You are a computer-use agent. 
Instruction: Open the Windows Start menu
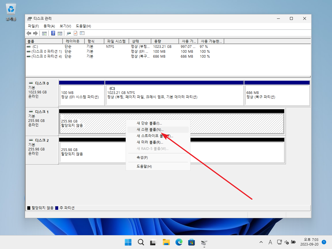pyautogui.click(x=128, y=242)
